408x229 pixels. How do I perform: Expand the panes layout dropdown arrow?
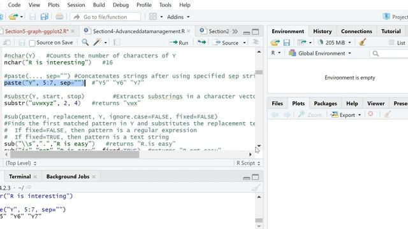tap(161, 17)
